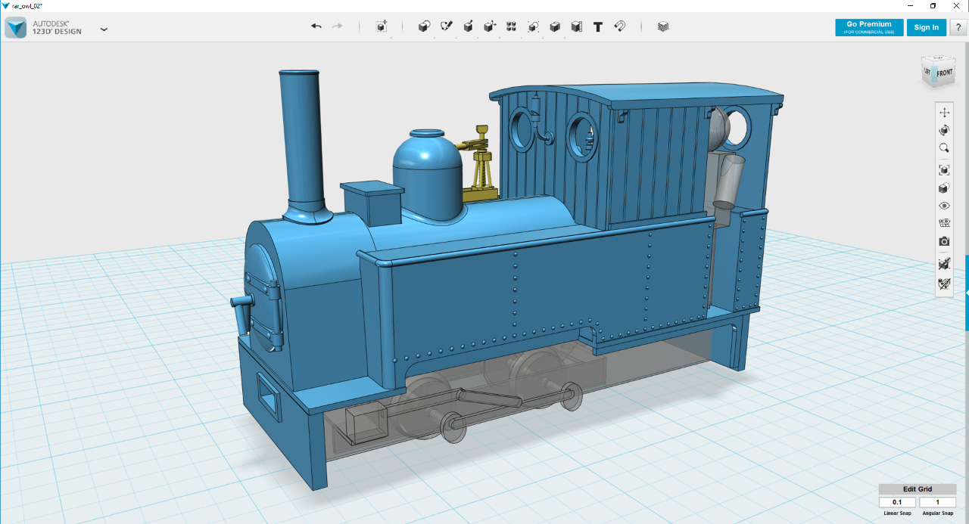Click the Linear Snap value field
Image resolution: width=969 pixels, height=524 pixels.
[x=897, y=503]
